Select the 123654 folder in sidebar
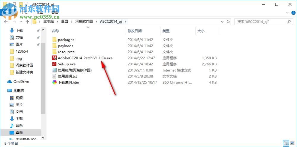 [22, 51]
